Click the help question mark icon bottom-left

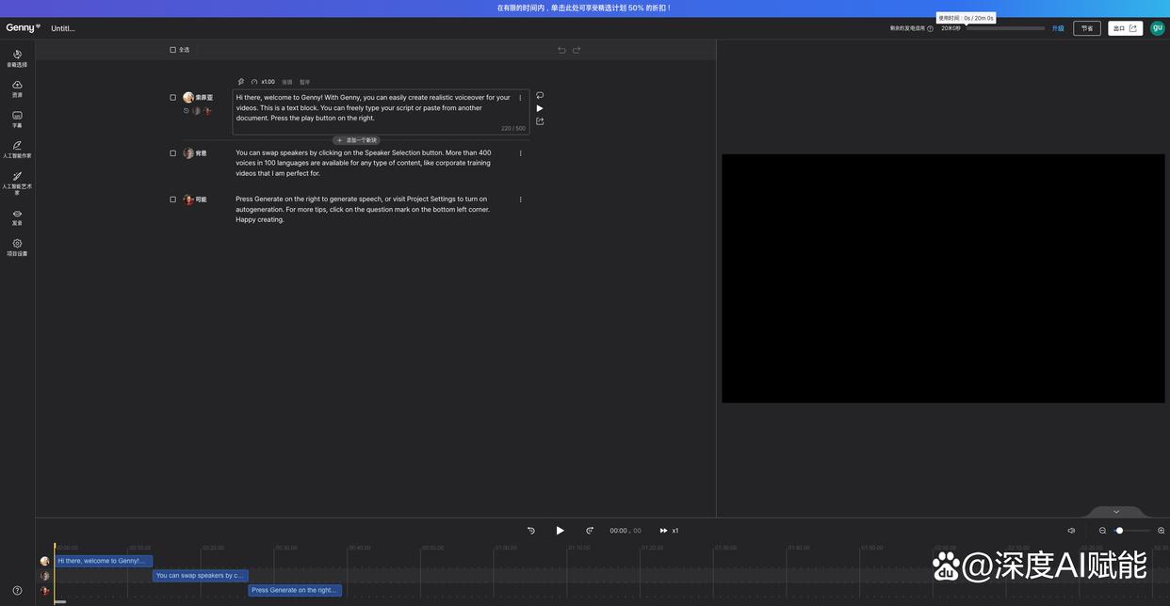[17, 591]
